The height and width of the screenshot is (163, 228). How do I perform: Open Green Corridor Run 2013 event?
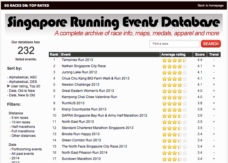[x=81, y=140]
